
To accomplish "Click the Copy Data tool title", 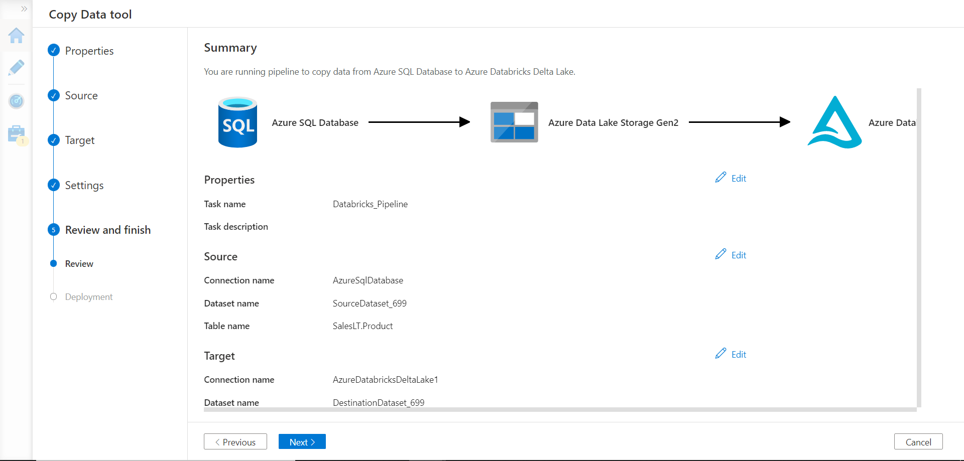I will (90, 15).
